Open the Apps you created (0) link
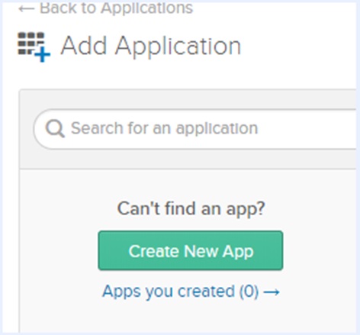The width and height of the screenshot is (360, 335). pos(191,292)
